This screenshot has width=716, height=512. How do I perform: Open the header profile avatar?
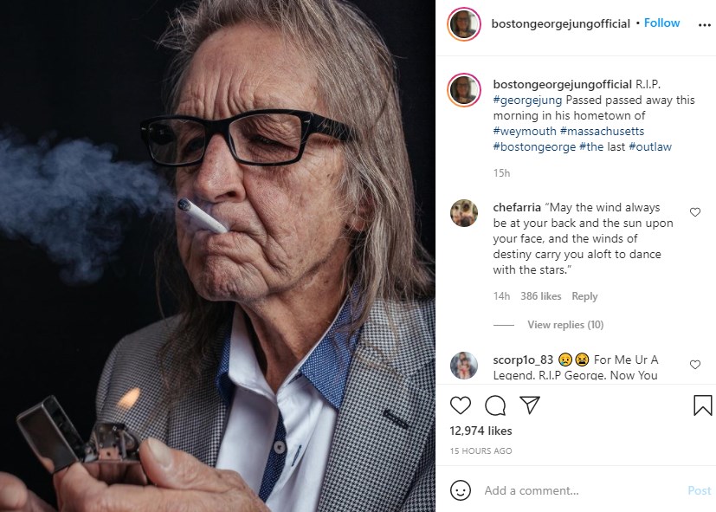click(463, 23)
